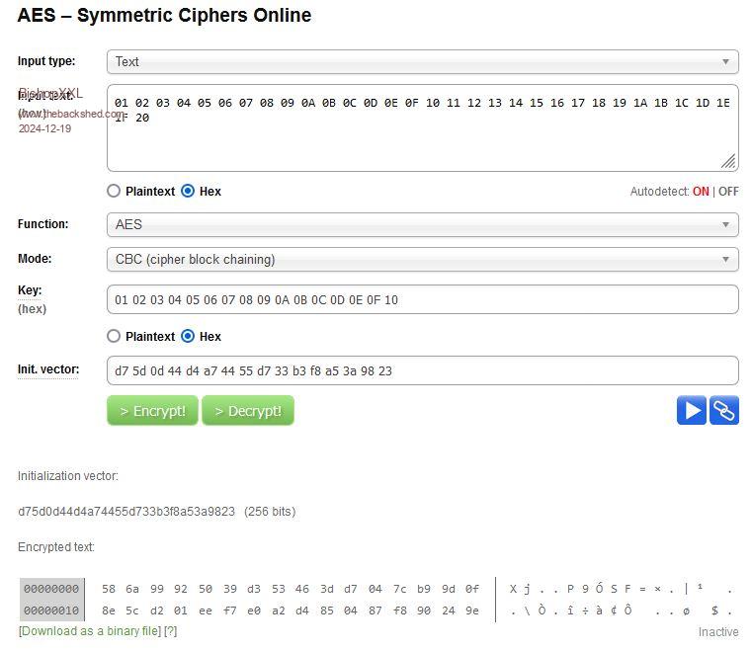Click the textarea resize grip handle
This screenshot has width=752, height=651.
pos(728,161)
